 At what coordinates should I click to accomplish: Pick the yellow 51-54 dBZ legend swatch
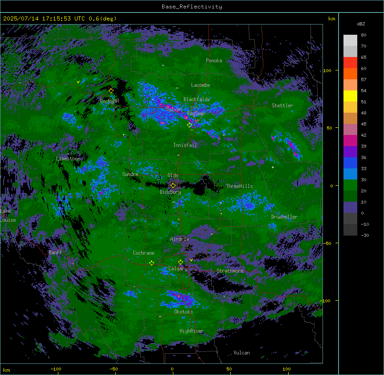click(350, 96)
